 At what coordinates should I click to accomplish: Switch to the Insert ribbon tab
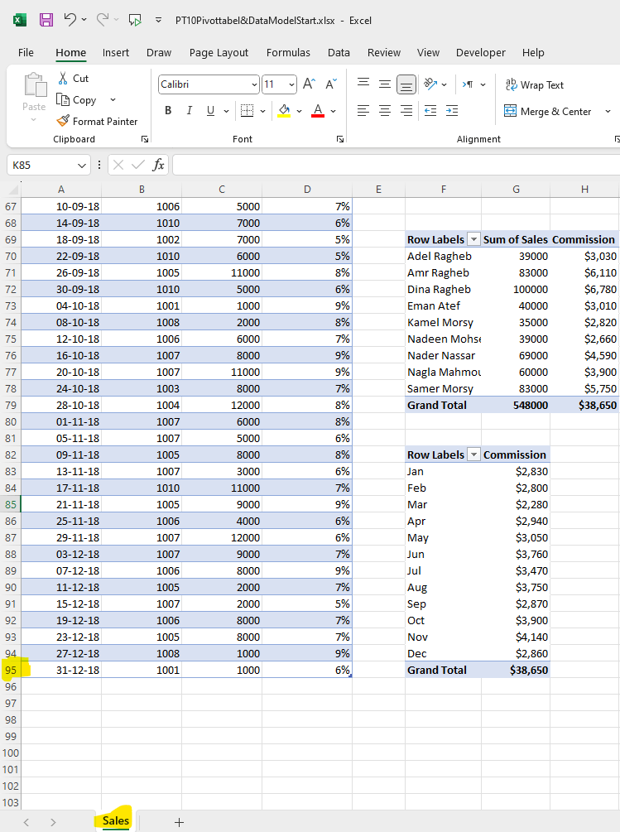click(116, 52)
